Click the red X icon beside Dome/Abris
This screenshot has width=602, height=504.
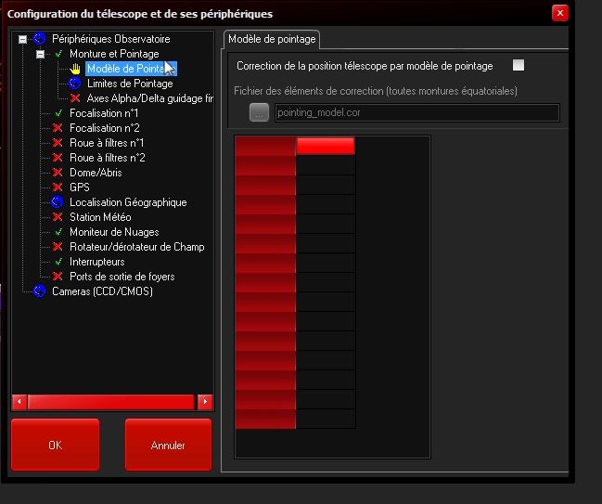point(58,173)
